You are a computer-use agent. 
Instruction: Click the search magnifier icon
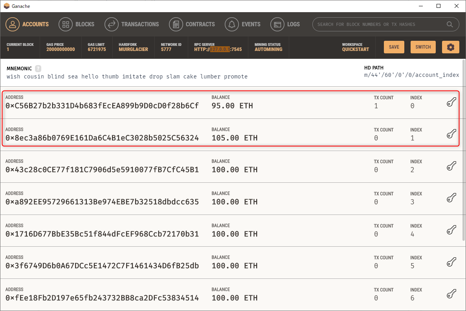click(450, 24)
